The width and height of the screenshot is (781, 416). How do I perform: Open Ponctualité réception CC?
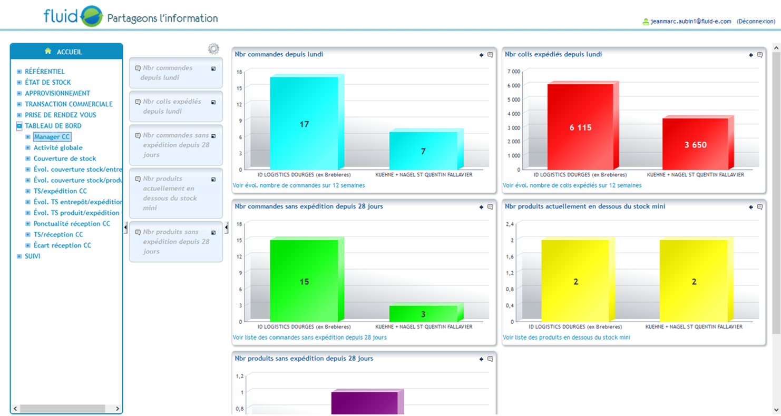(x=72, y=224)
